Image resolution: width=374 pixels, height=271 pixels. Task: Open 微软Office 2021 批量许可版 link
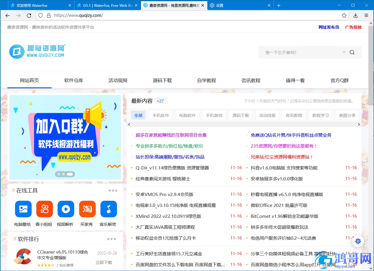point(279,205)
